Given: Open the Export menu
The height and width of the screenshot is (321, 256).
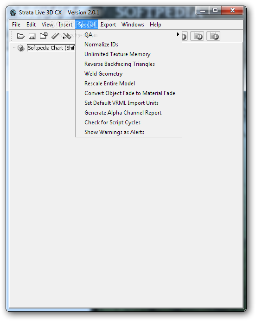Looking at the screenshot, I should (108, 25).
